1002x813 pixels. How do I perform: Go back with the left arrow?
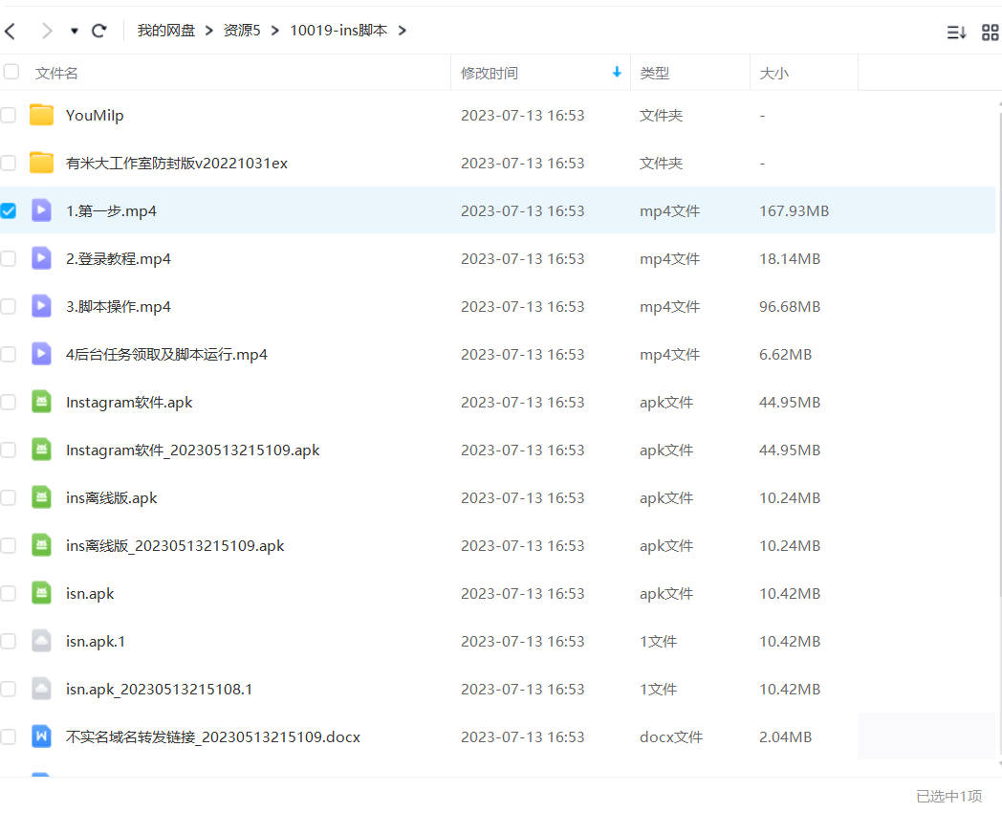point(10,31)
